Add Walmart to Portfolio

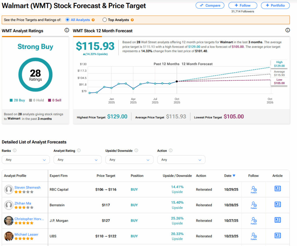point(275,5)
